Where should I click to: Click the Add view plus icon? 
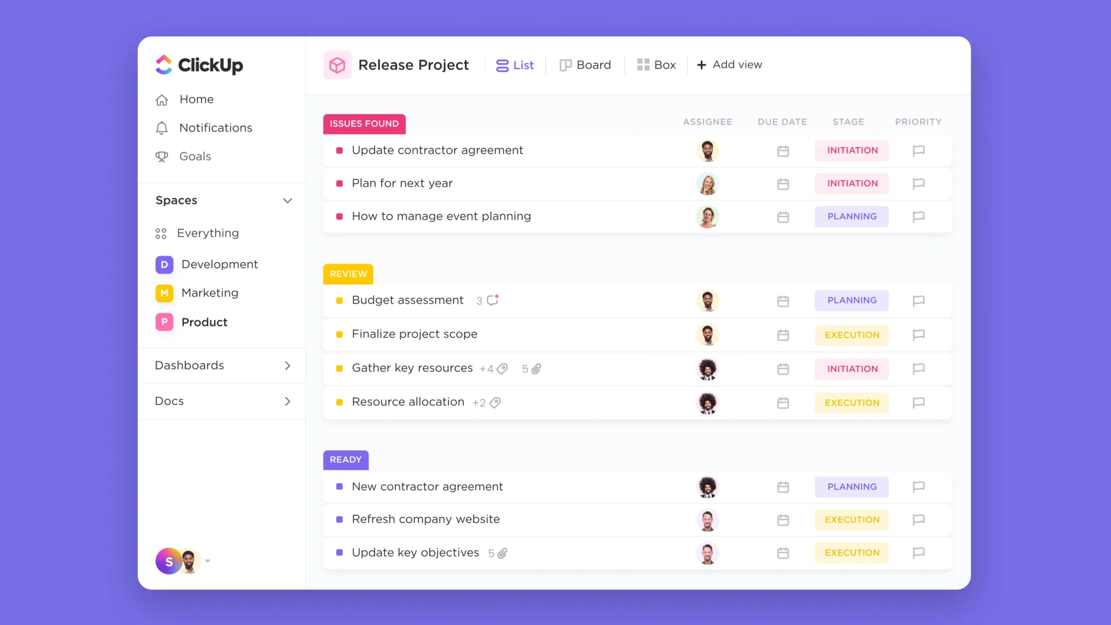pyautogui.click(x=700, y=64)
